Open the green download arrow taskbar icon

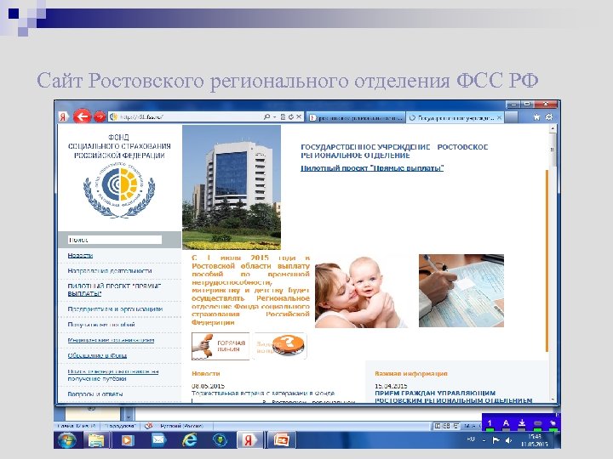(221, 440)
